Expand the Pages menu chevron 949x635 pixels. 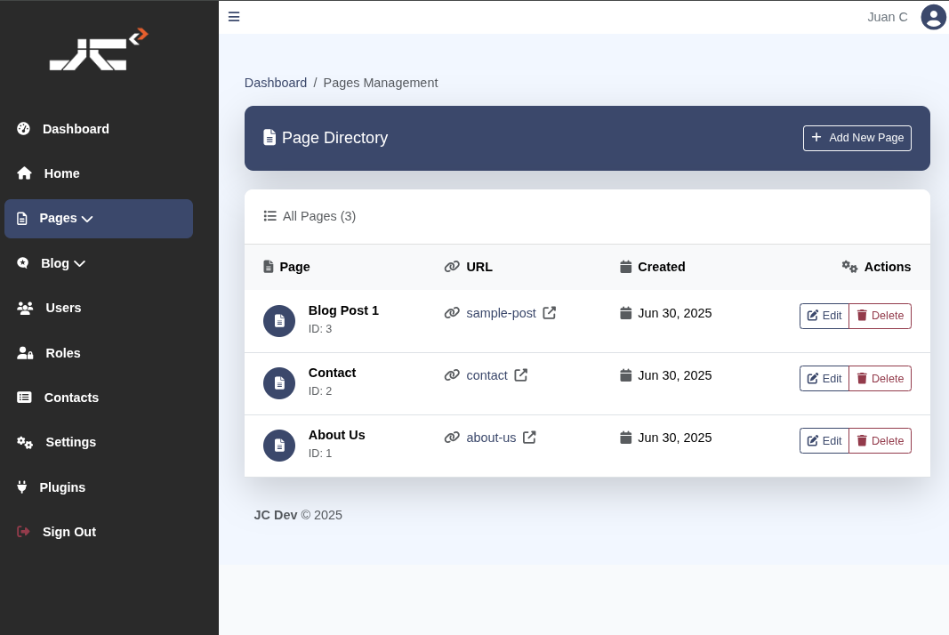[x=87, y=219]
